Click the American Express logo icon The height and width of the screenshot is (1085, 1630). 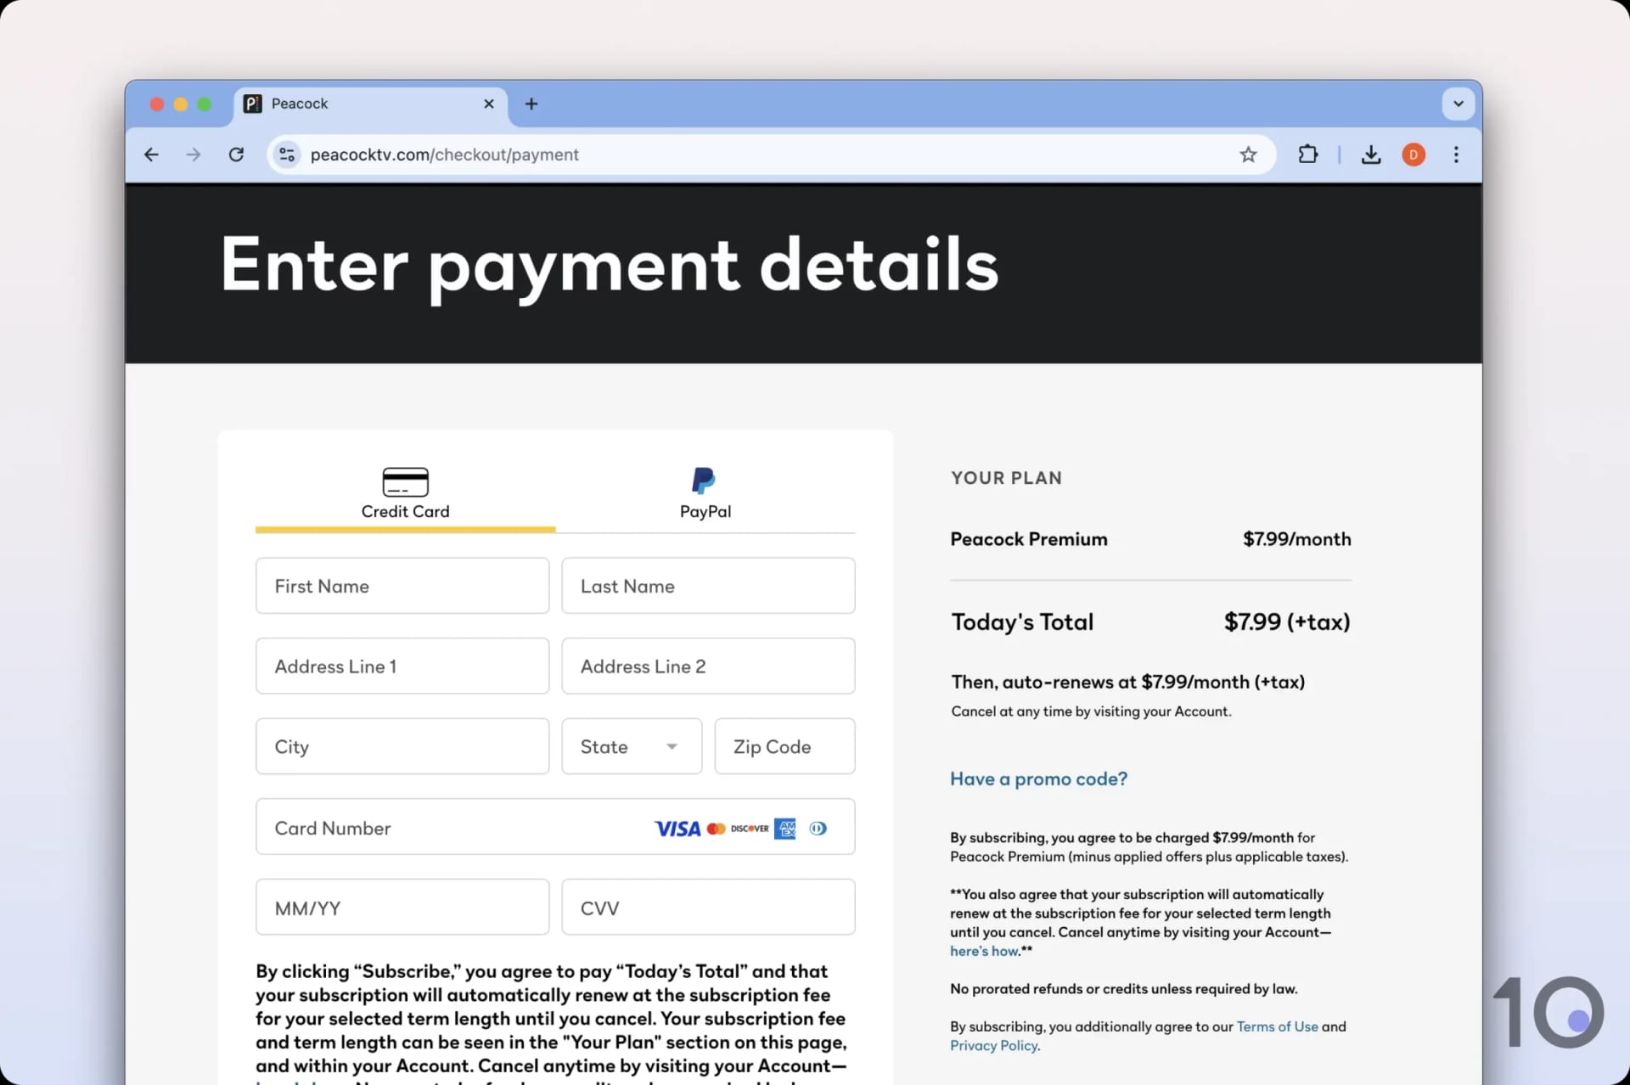coord(785,829)
